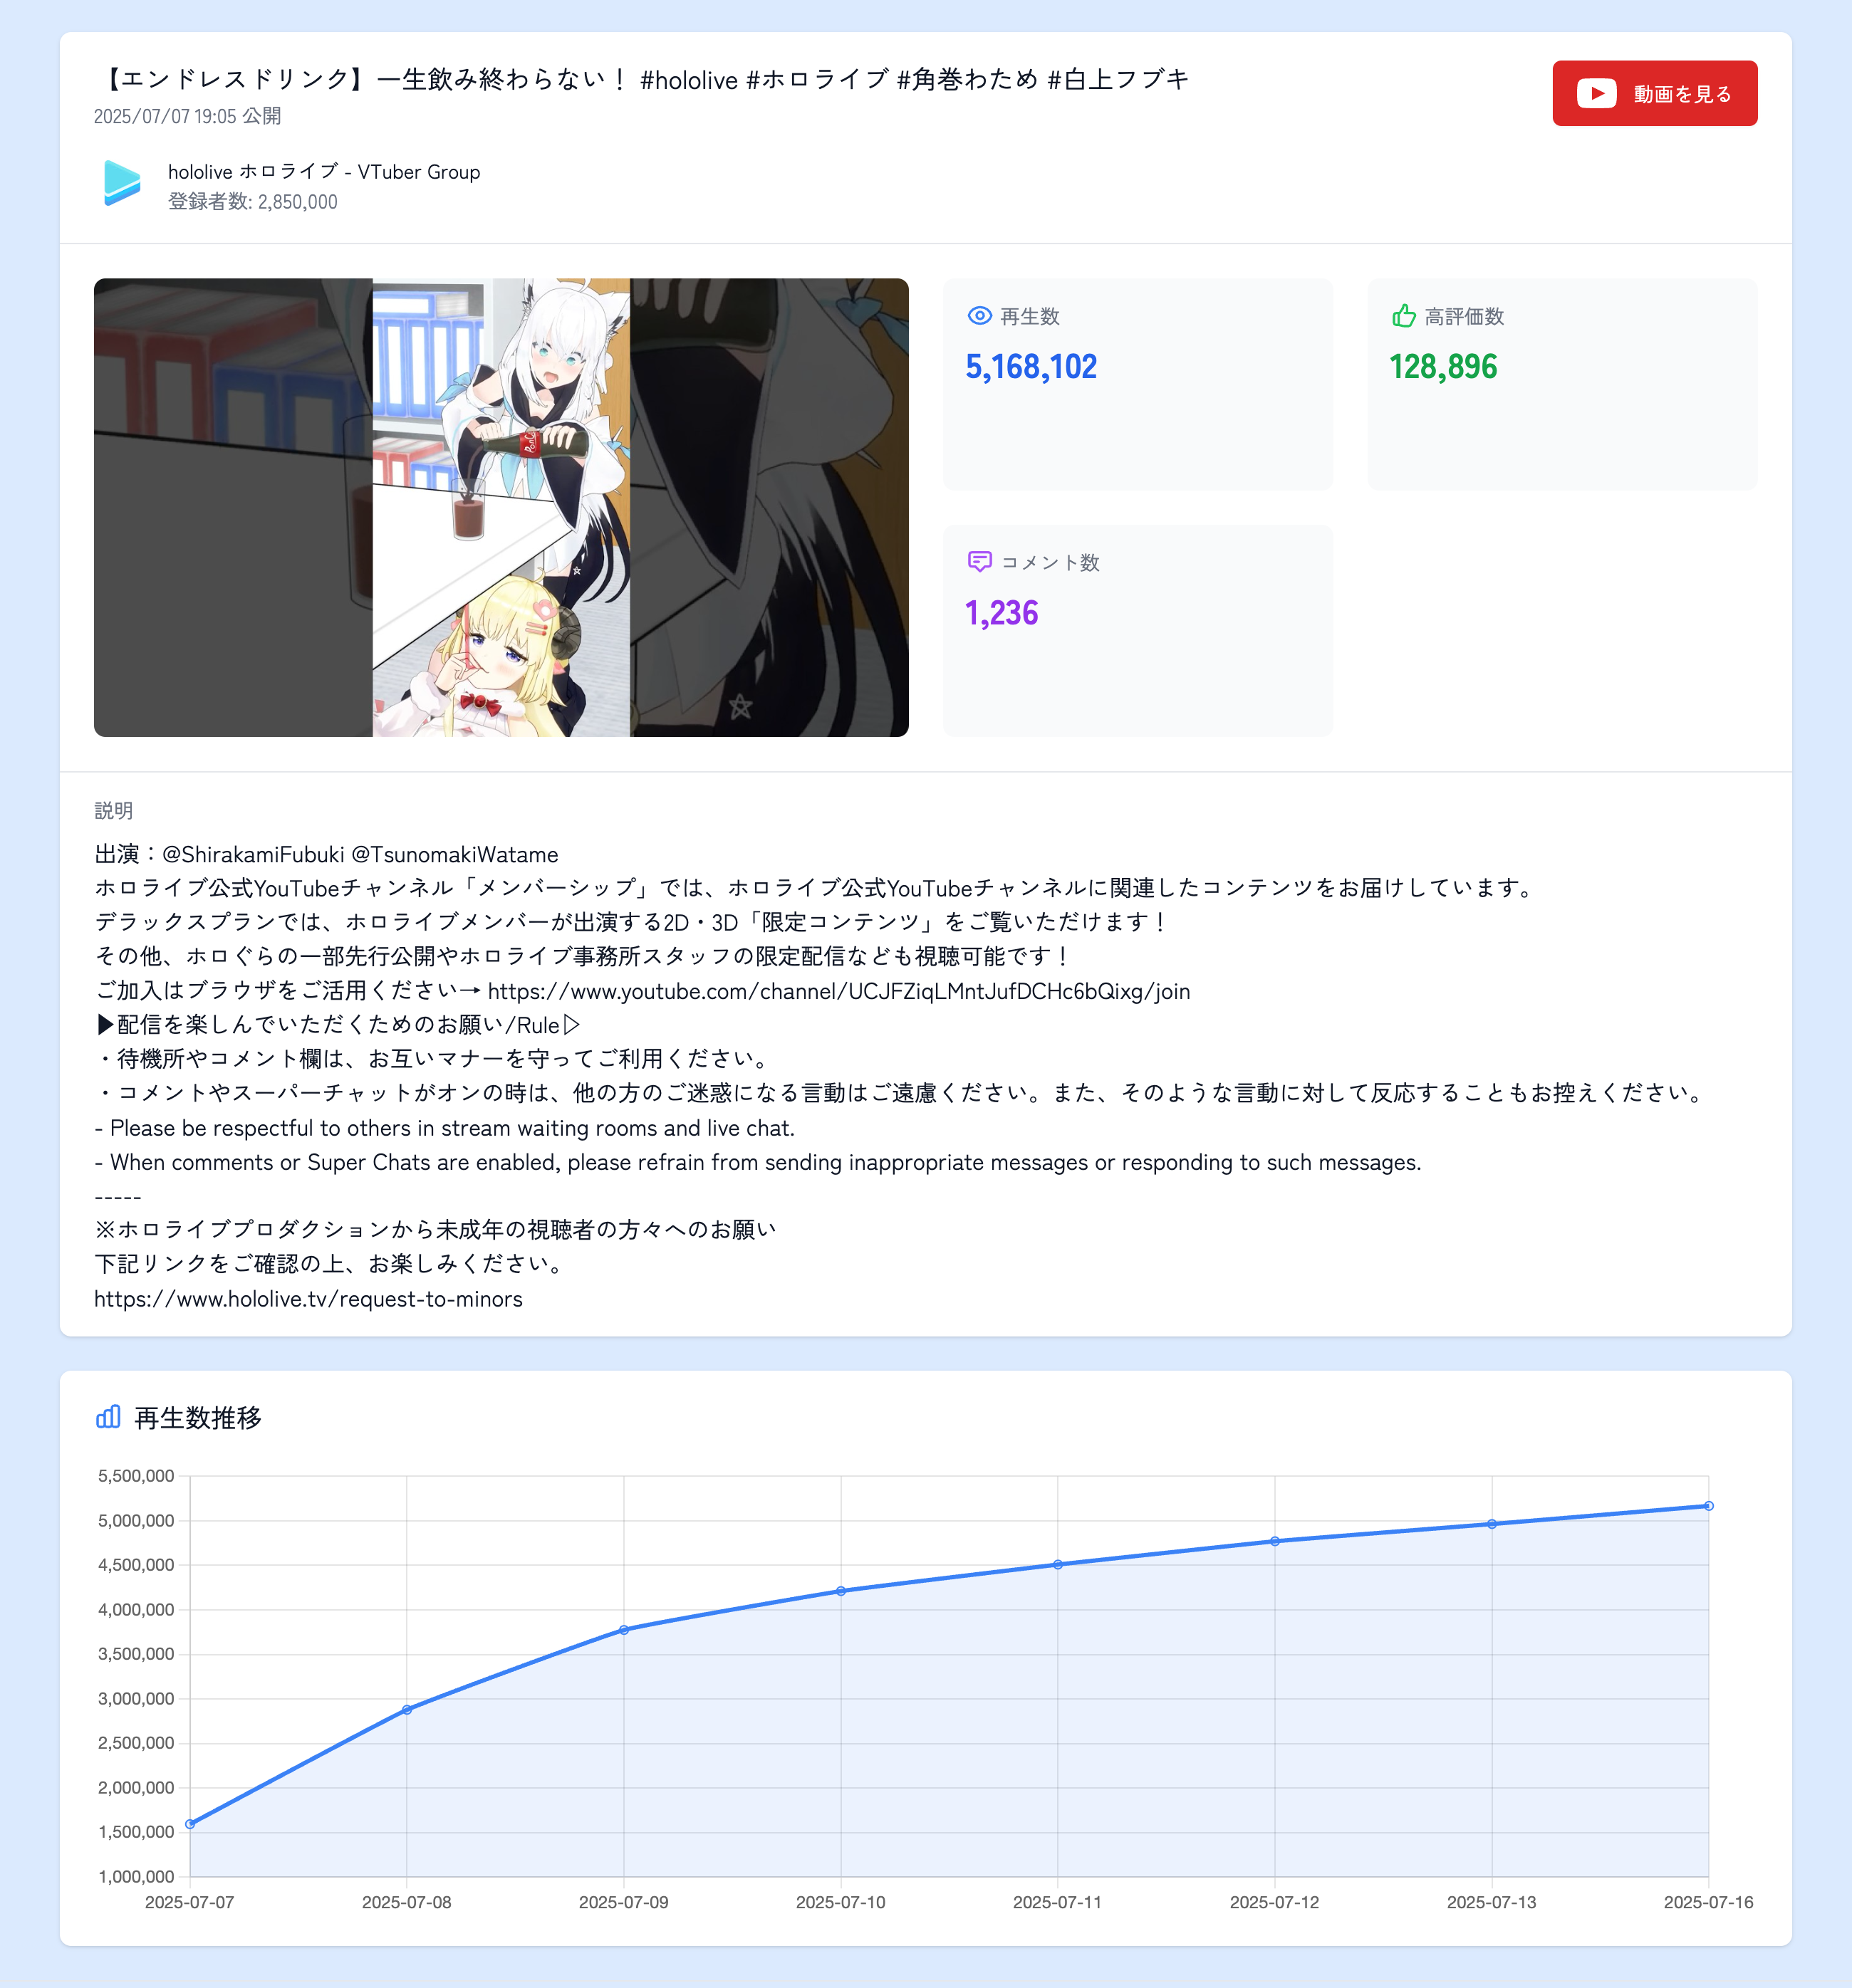Click the eye icon beside 再生数
The width and height of the screenshot is (1852, 1988).
pos(979,316)
